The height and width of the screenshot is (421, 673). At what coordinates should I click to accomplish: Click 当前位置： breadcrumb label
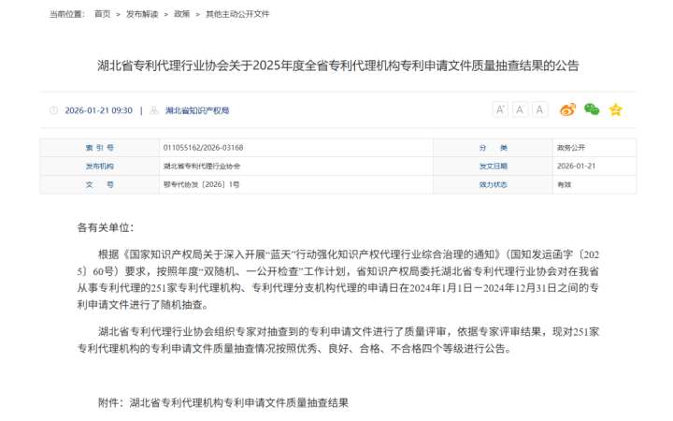pos(67,14)
